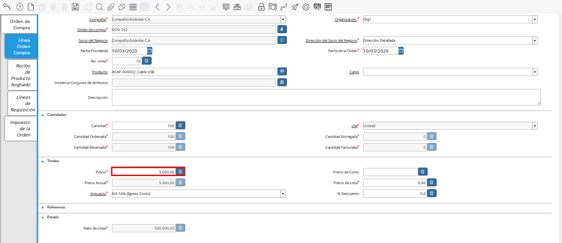Viewport: 562px width, 243px height.
Task: Save the record using the floppy disk icon
Action: click(76, 7)
